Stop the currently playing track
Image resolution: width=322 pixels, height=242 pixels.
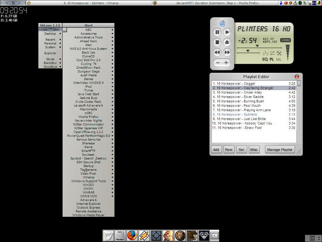point(217,42)
